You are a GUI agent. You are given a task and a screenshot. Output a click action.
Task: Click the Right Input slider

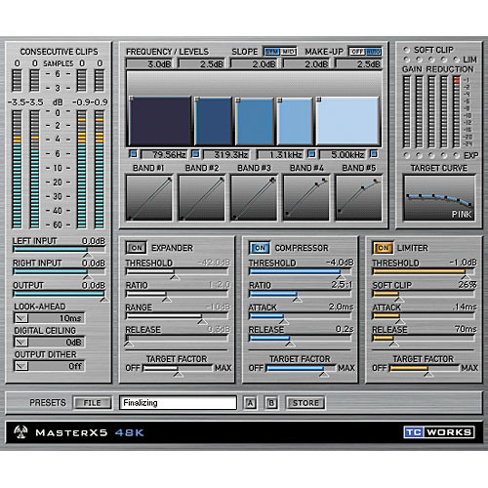[x=60, y=272]
